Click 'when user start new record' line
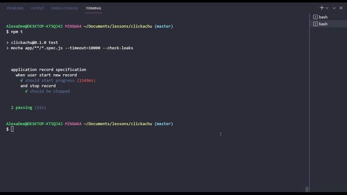Image resolution: width=347 pixels, height=195 pixels. tap(46, 75)
